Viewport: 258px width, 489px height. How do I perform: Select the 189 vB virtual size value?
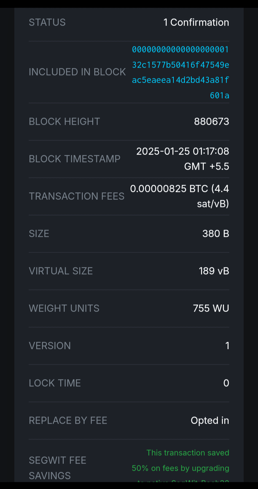click(214, 271)
